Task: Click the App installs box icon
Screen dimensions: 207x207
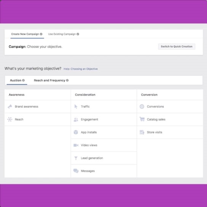Action: click(76, 132)
